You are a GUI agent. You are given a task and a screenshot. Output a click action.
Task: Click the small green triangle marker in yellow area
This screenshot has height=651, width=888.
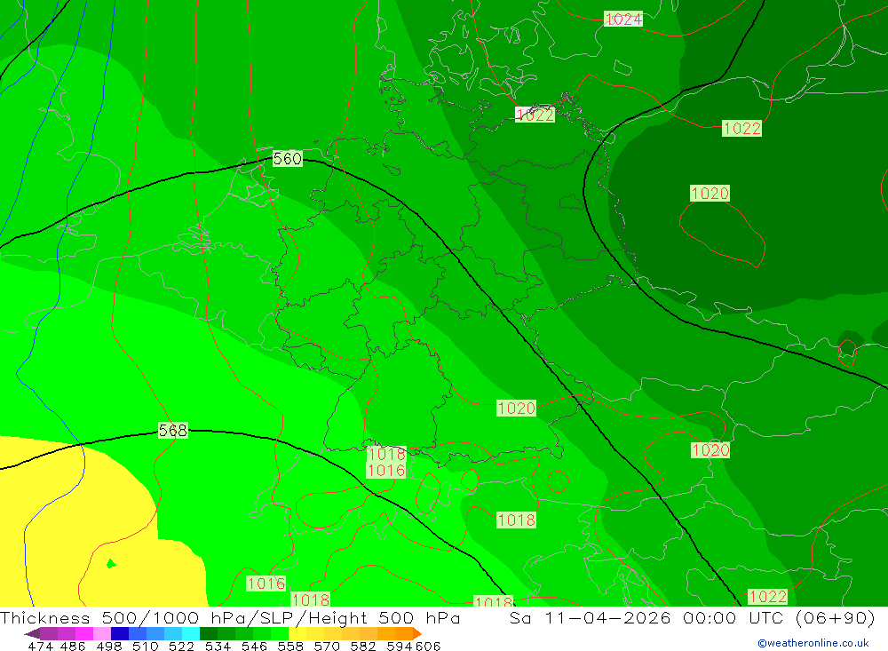pos(111,563)
